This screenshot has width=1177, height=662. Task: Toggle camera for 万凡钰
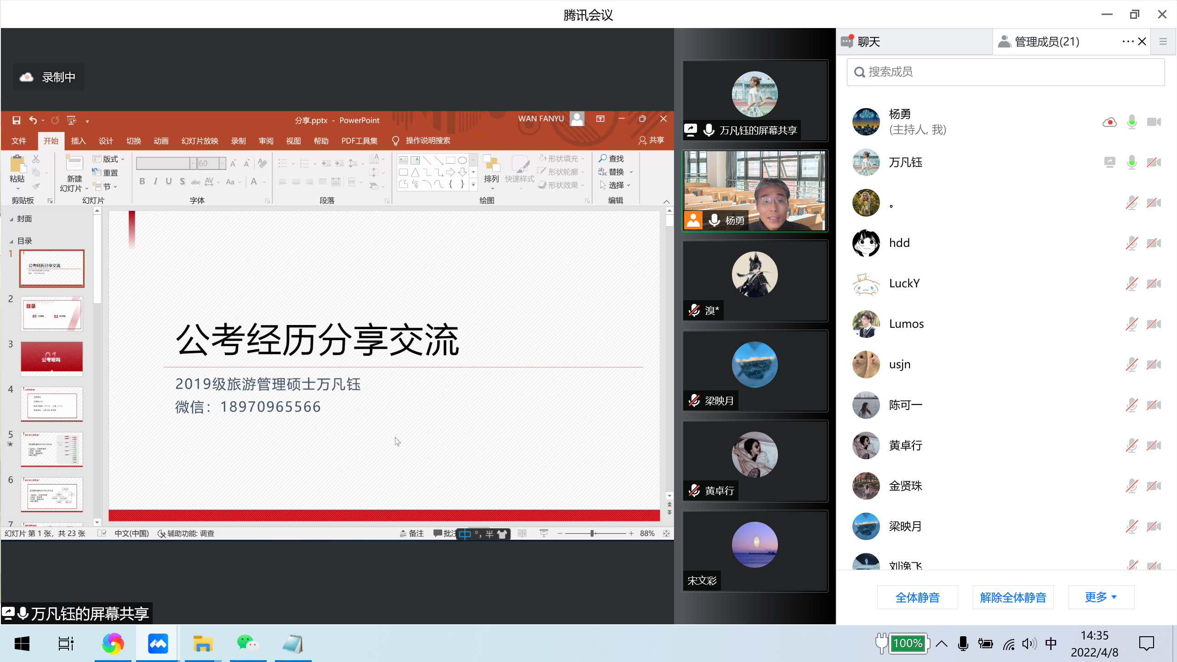tap(1154, 162)
